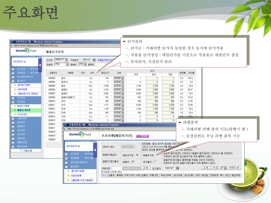The image size is (271, 203).
Task: Click the bullet icon beside 단가관리 in the sidebar
Action: pyautogui.click(x=13, y=102)
